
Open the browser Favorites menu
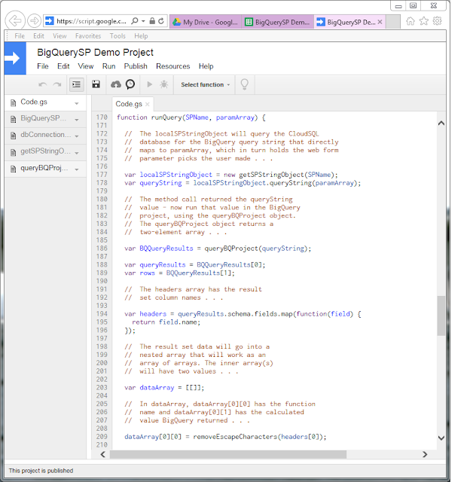[x=88, y=36]
